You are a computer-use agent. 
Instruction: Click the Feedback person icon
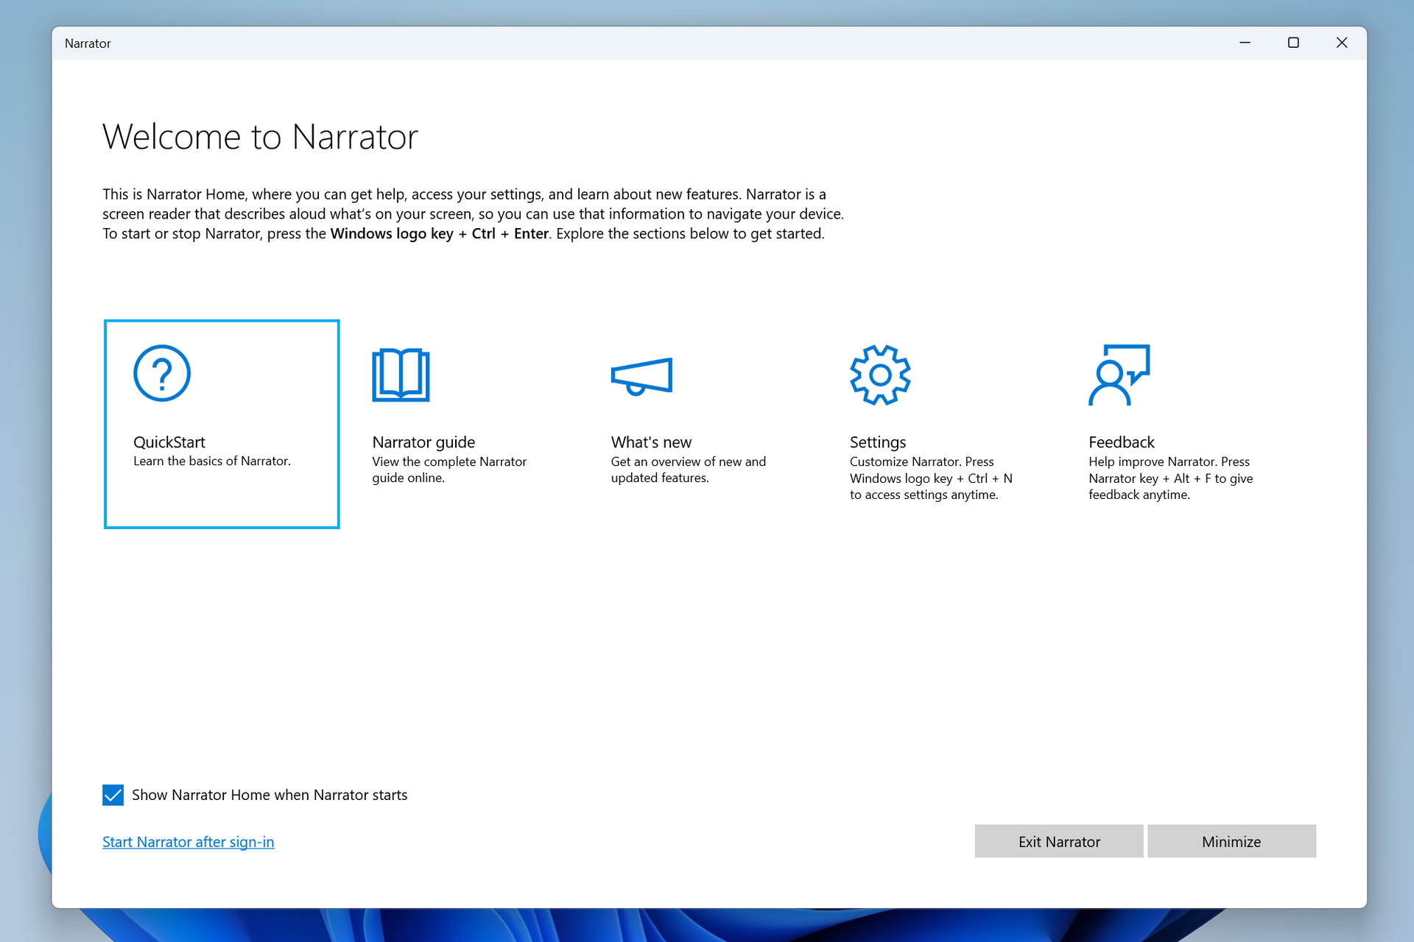[1119, 375]
